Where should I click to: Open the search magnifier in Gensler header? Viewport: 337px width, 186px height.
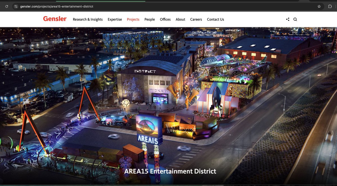click(295, 19)
